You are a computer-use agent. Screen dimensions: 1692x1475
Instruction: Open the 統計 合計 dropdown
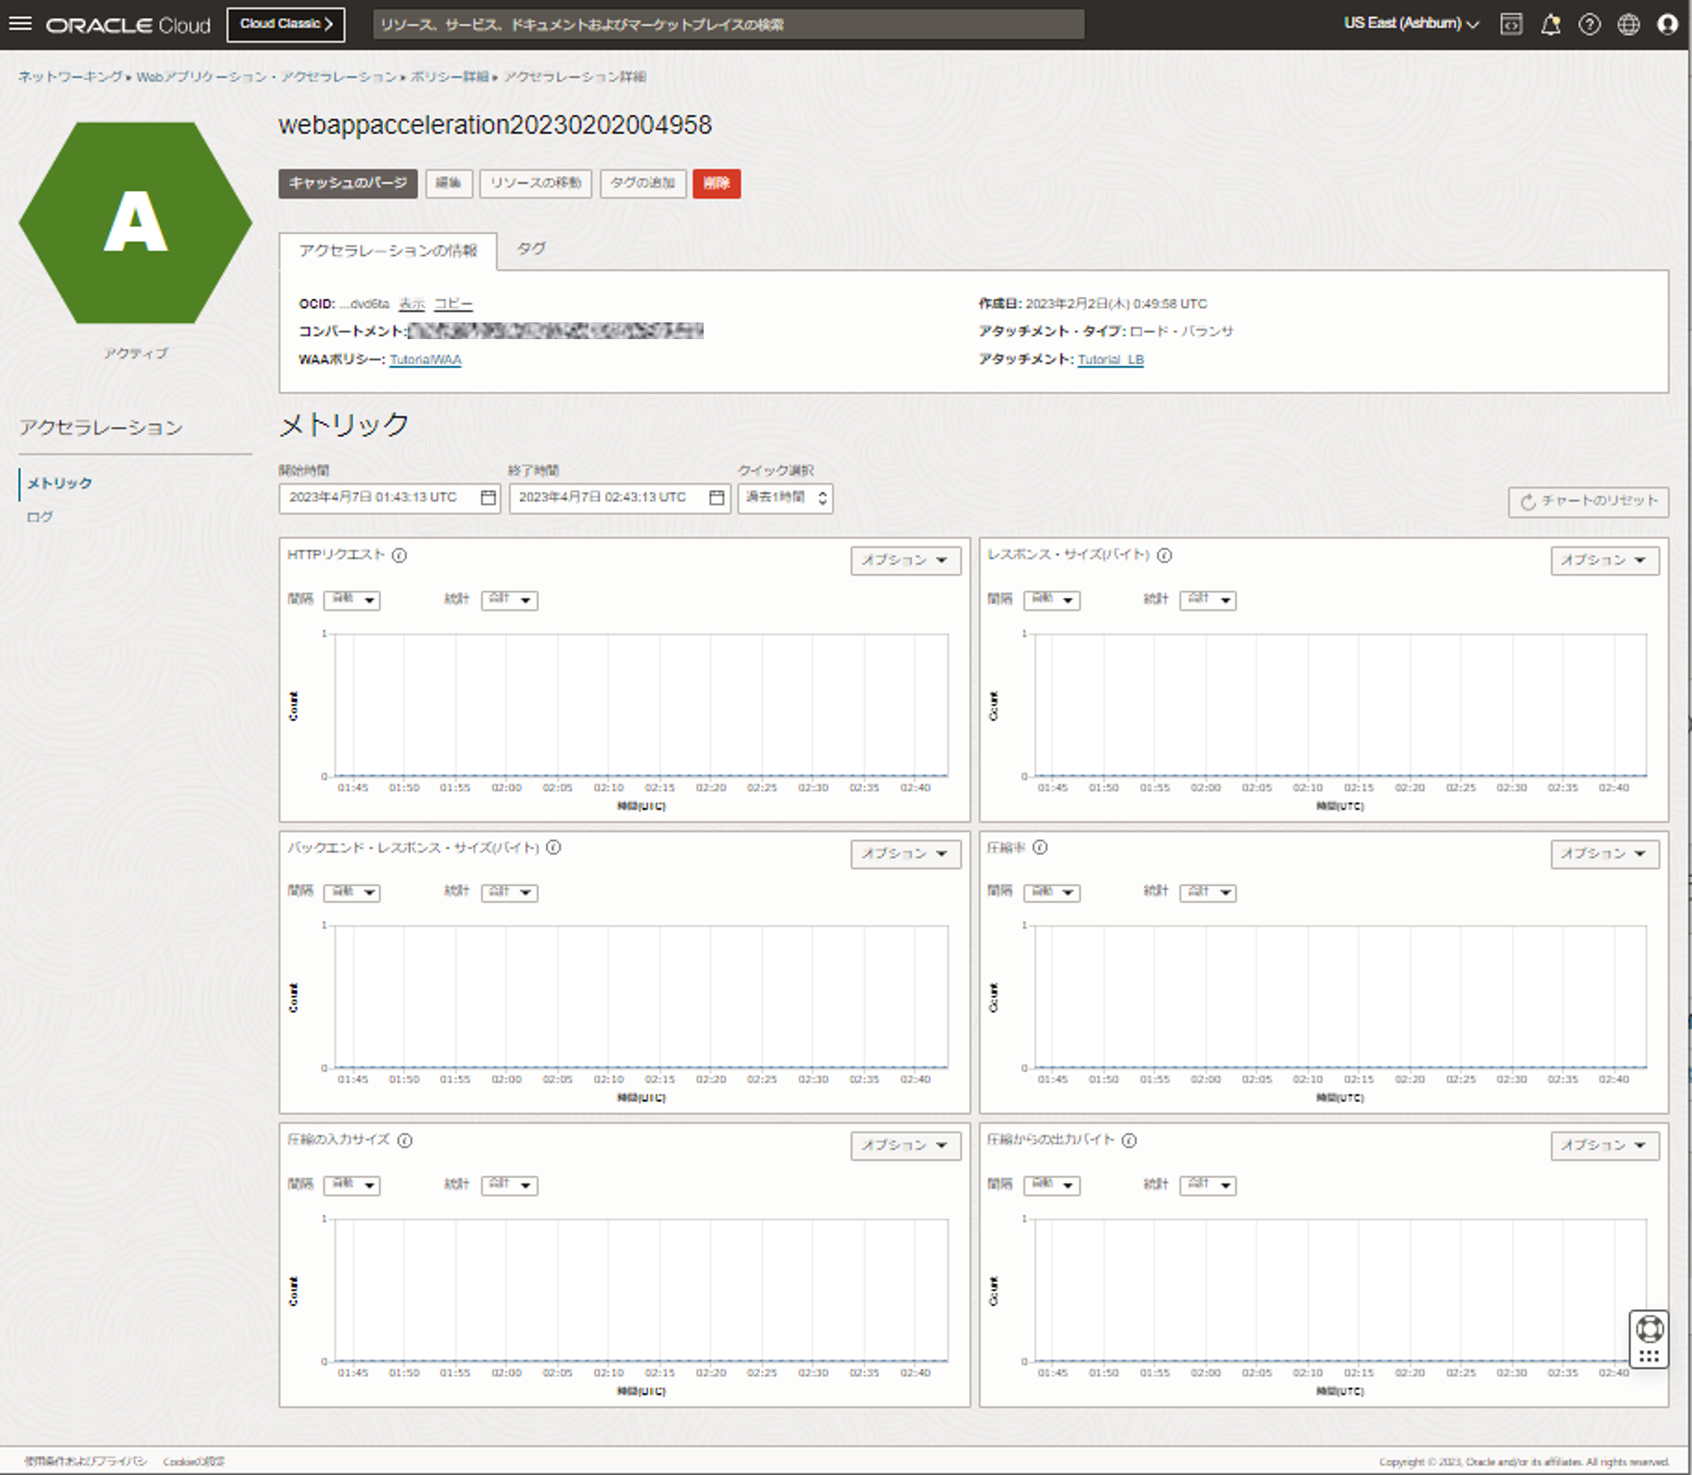point(509,600)
